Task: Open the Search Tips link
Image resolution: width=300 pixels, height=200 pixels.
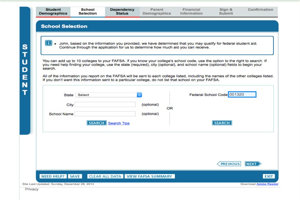Action: tap(119, 123)
